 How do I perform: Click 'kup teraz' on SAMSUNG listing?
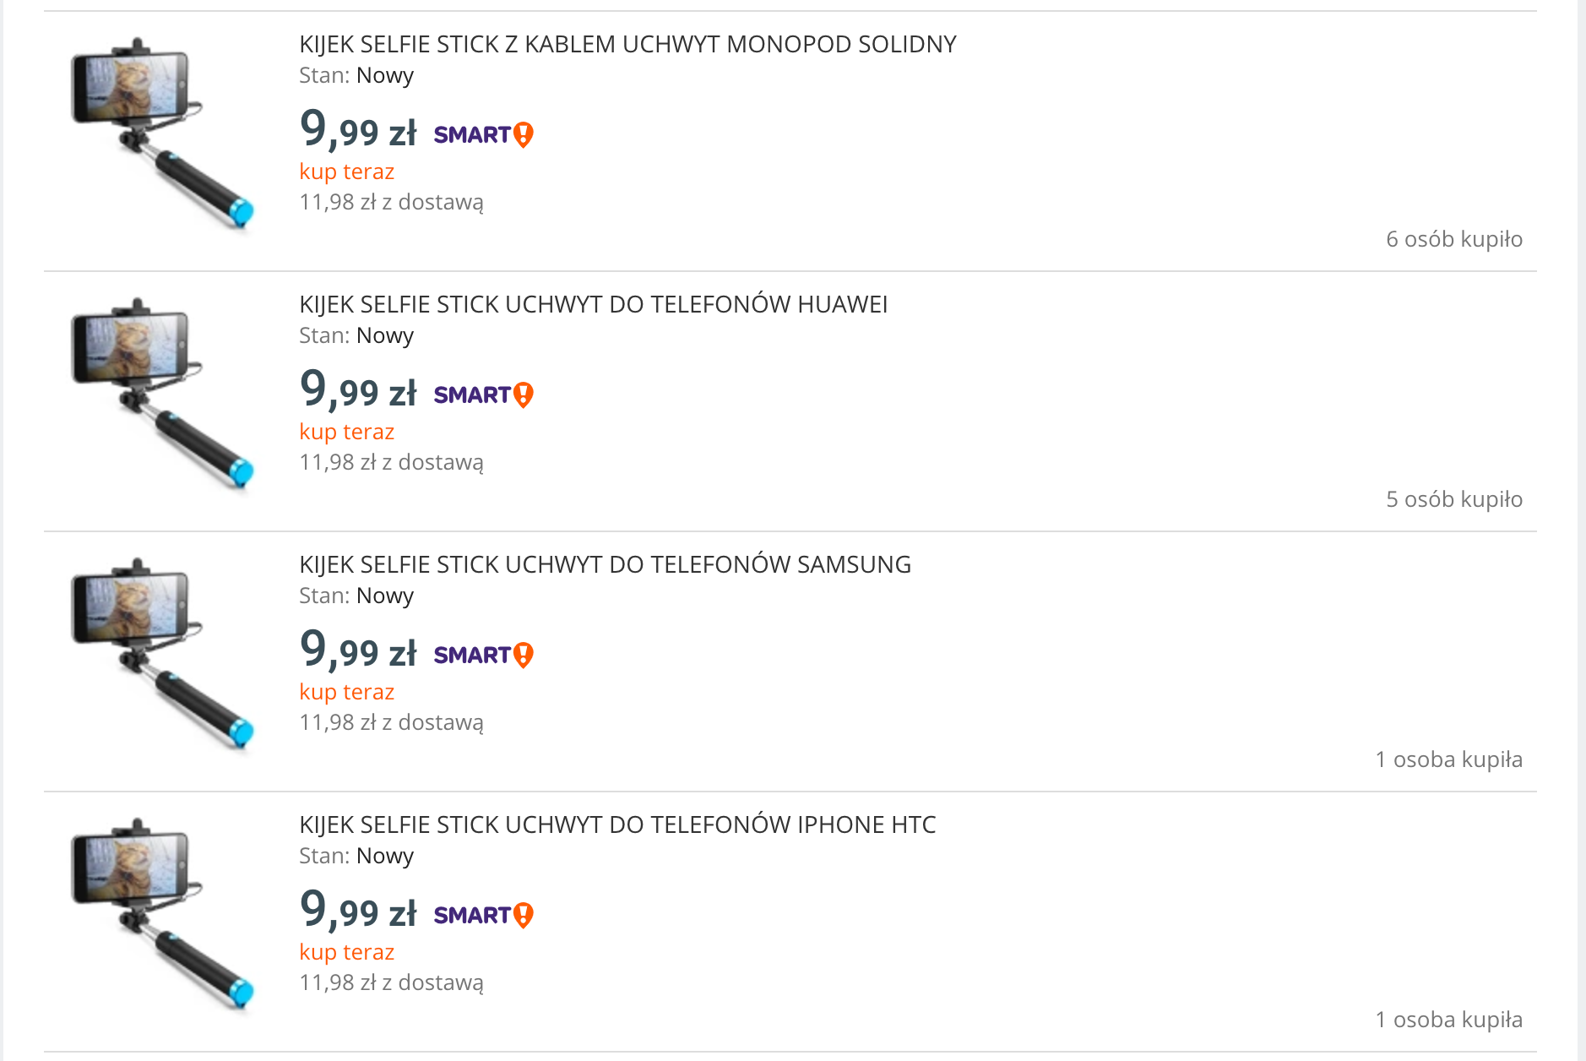point(346,692)
